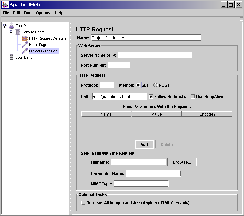
Task: Click the Browse... file button
Action: (x=182, y=162)
